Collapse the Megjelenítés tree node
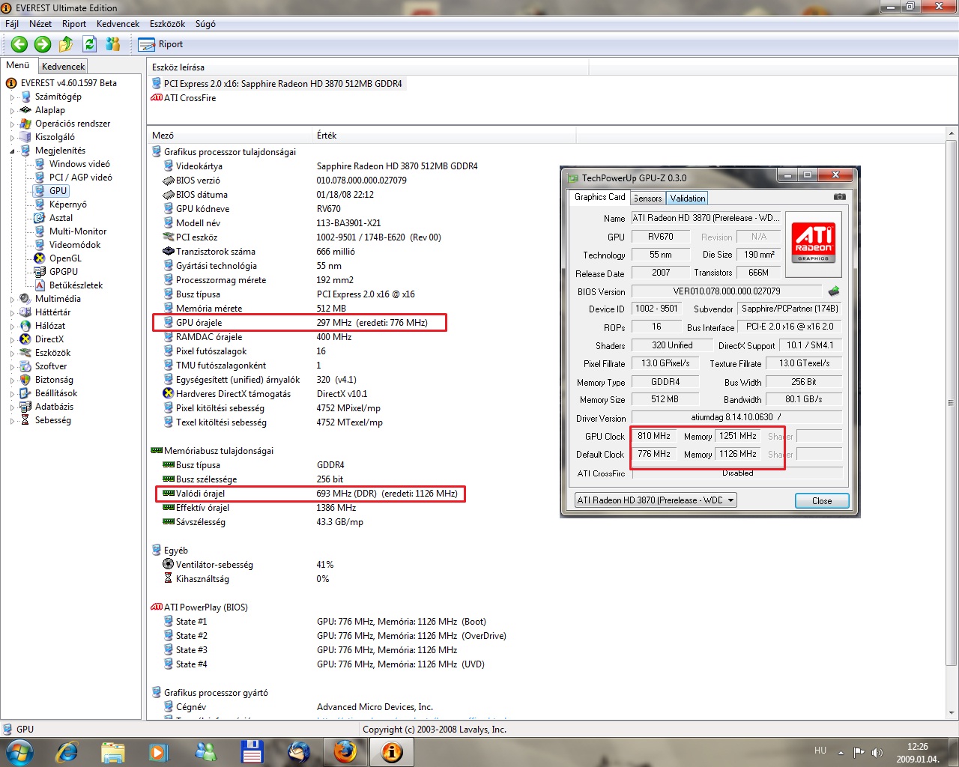Image resolution: width=959 pixels, height=767 pixels. (12, 151)
